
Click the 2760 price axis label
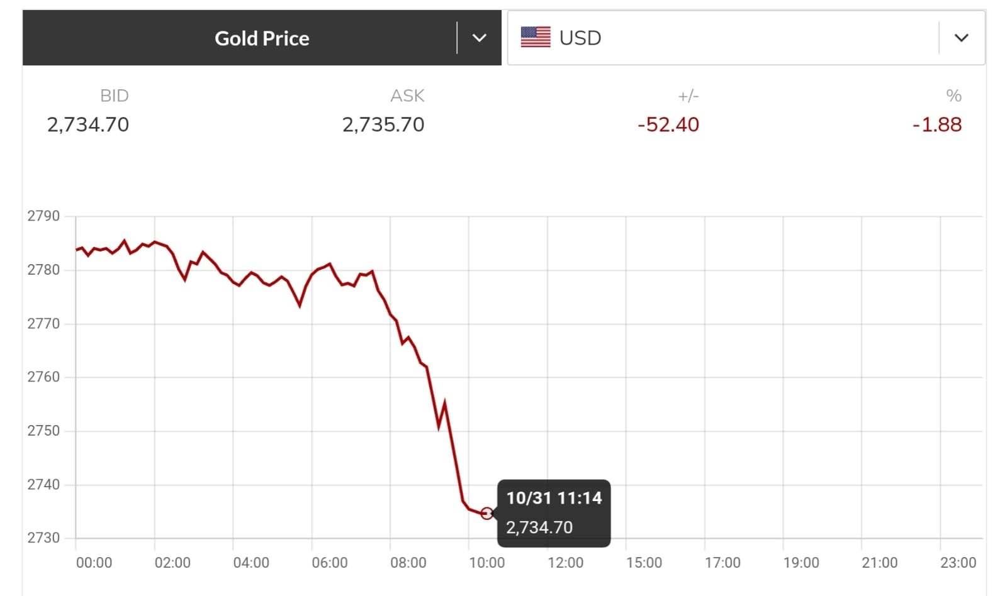click(x=43, y=377)
